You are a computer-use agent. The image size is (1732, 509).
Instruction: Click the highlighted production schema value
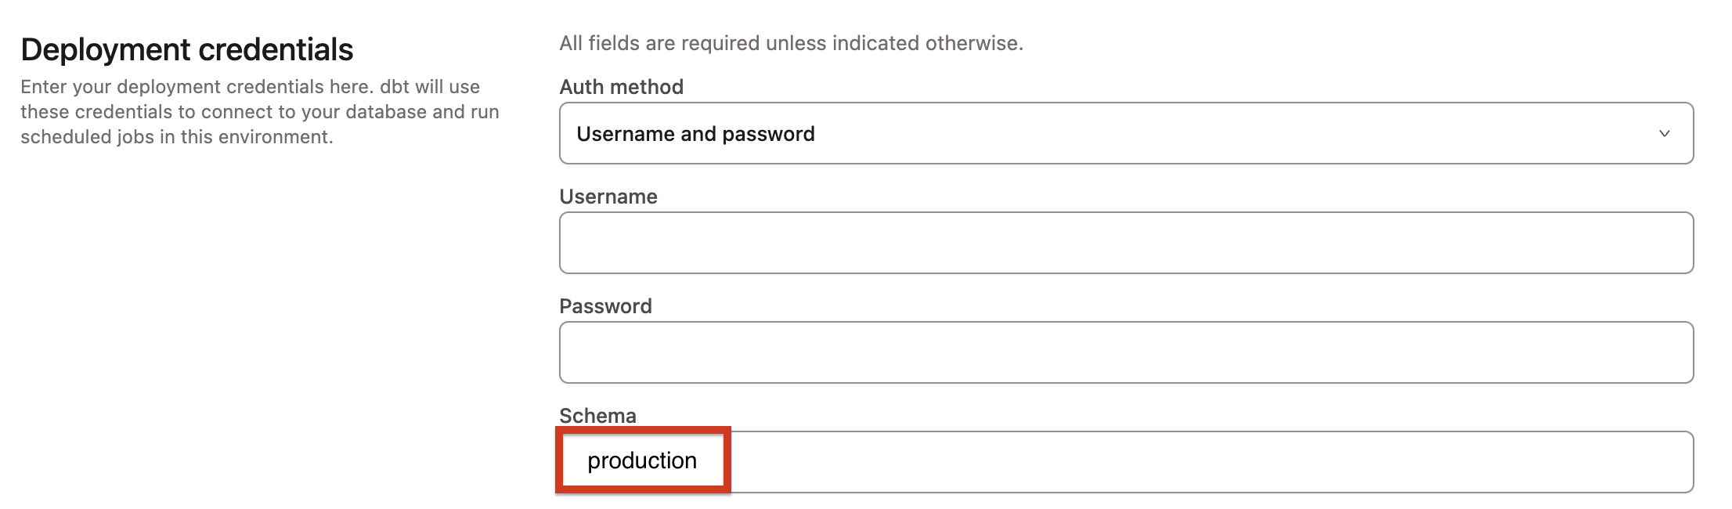[642, 460]
